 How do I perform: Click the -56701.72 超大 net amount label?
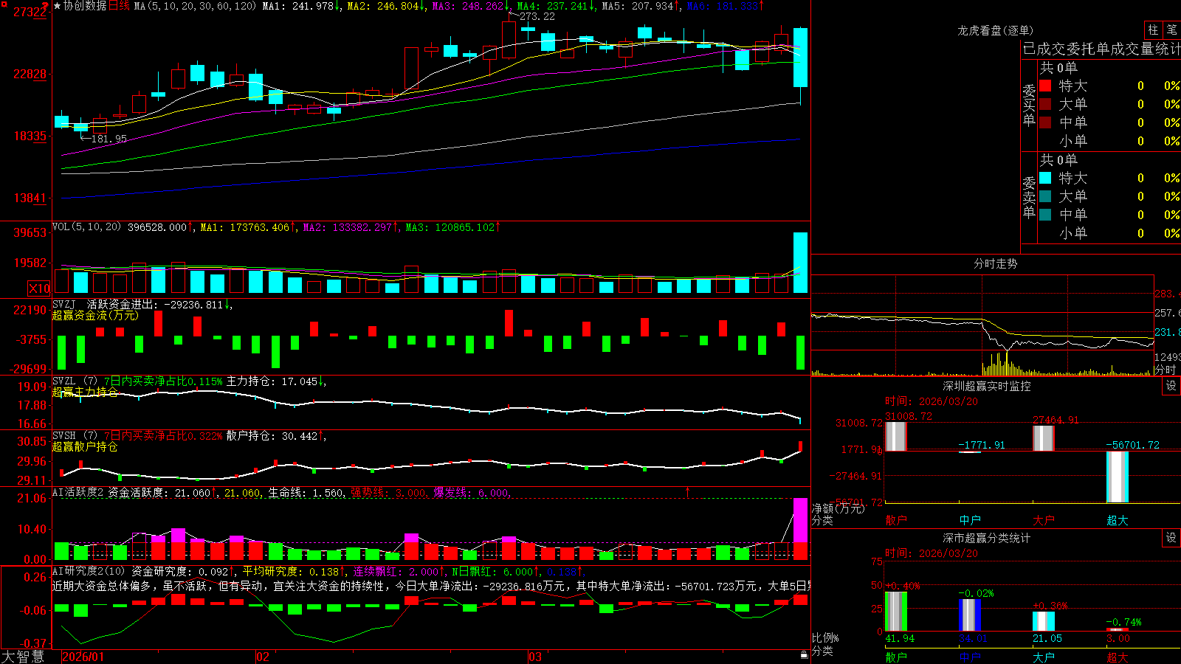[1133, 445]
